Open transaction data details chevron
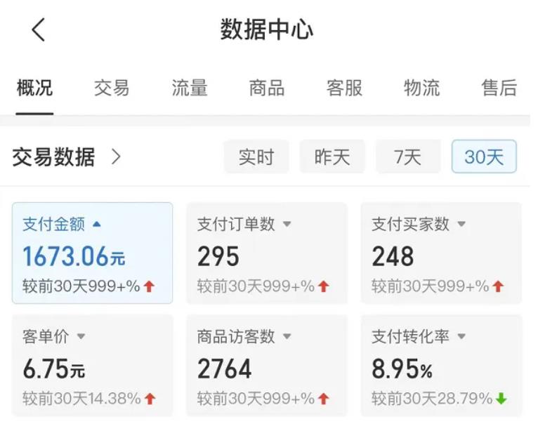538x431 pixels. pos(117,157)
